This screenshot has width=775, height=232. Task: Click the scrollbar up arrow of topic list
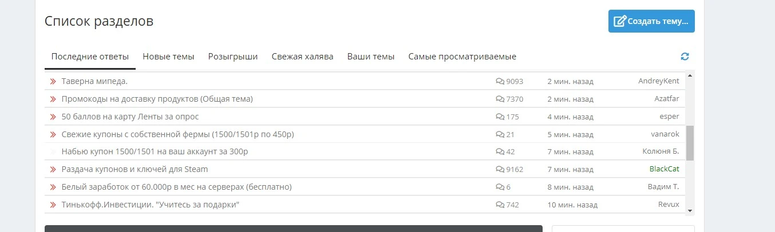tap(690, 75)
